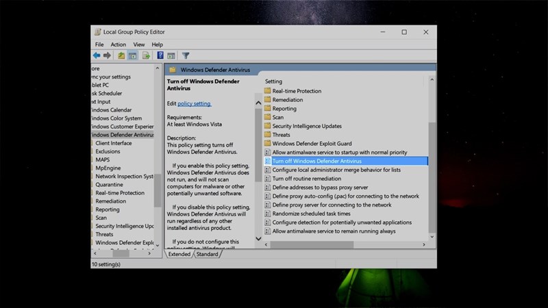
Task: Select Turn off Windows Defender Antivirus policy
Action: (x=346, y=161)
